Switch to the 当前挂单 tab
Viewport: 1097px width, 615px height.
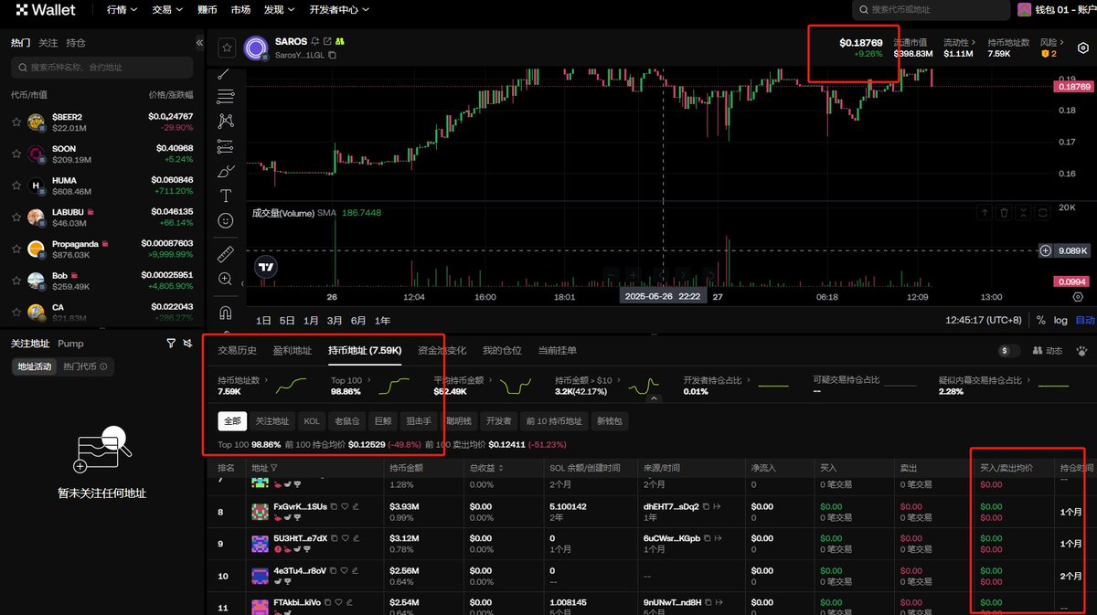click(558, 350)
